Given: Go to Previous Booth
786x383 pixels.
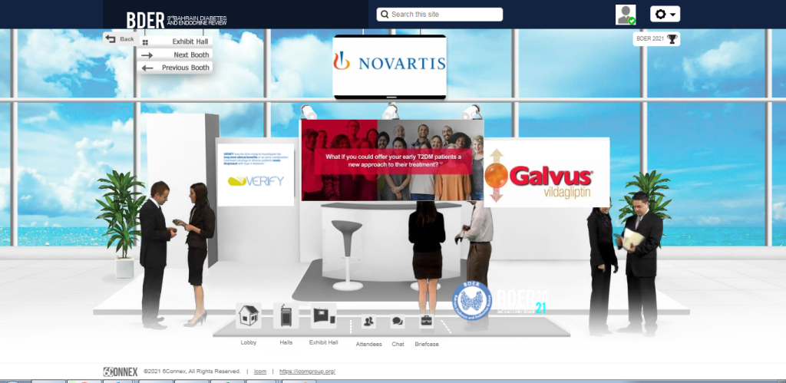Looking at the screenshot, I should tap(174, 68).
